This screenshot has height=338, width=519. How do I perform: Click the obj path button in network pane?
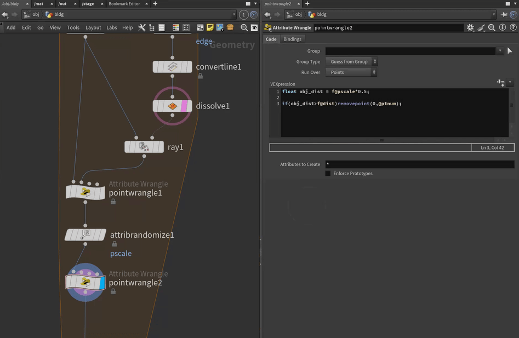(31, 15)
